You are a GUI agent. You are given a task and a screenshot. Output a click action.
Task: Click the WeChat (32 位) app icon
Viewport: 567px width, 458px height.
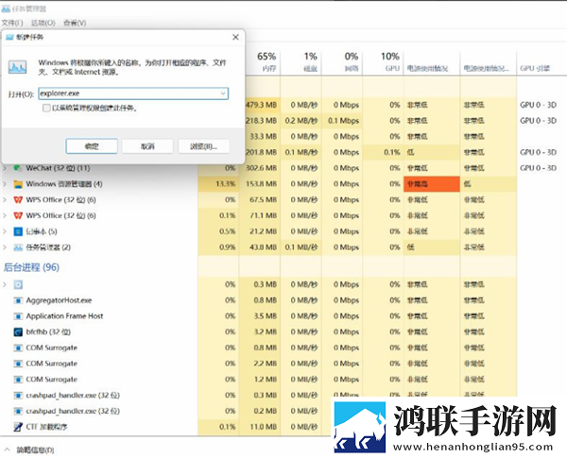click(x=18, y=168)
